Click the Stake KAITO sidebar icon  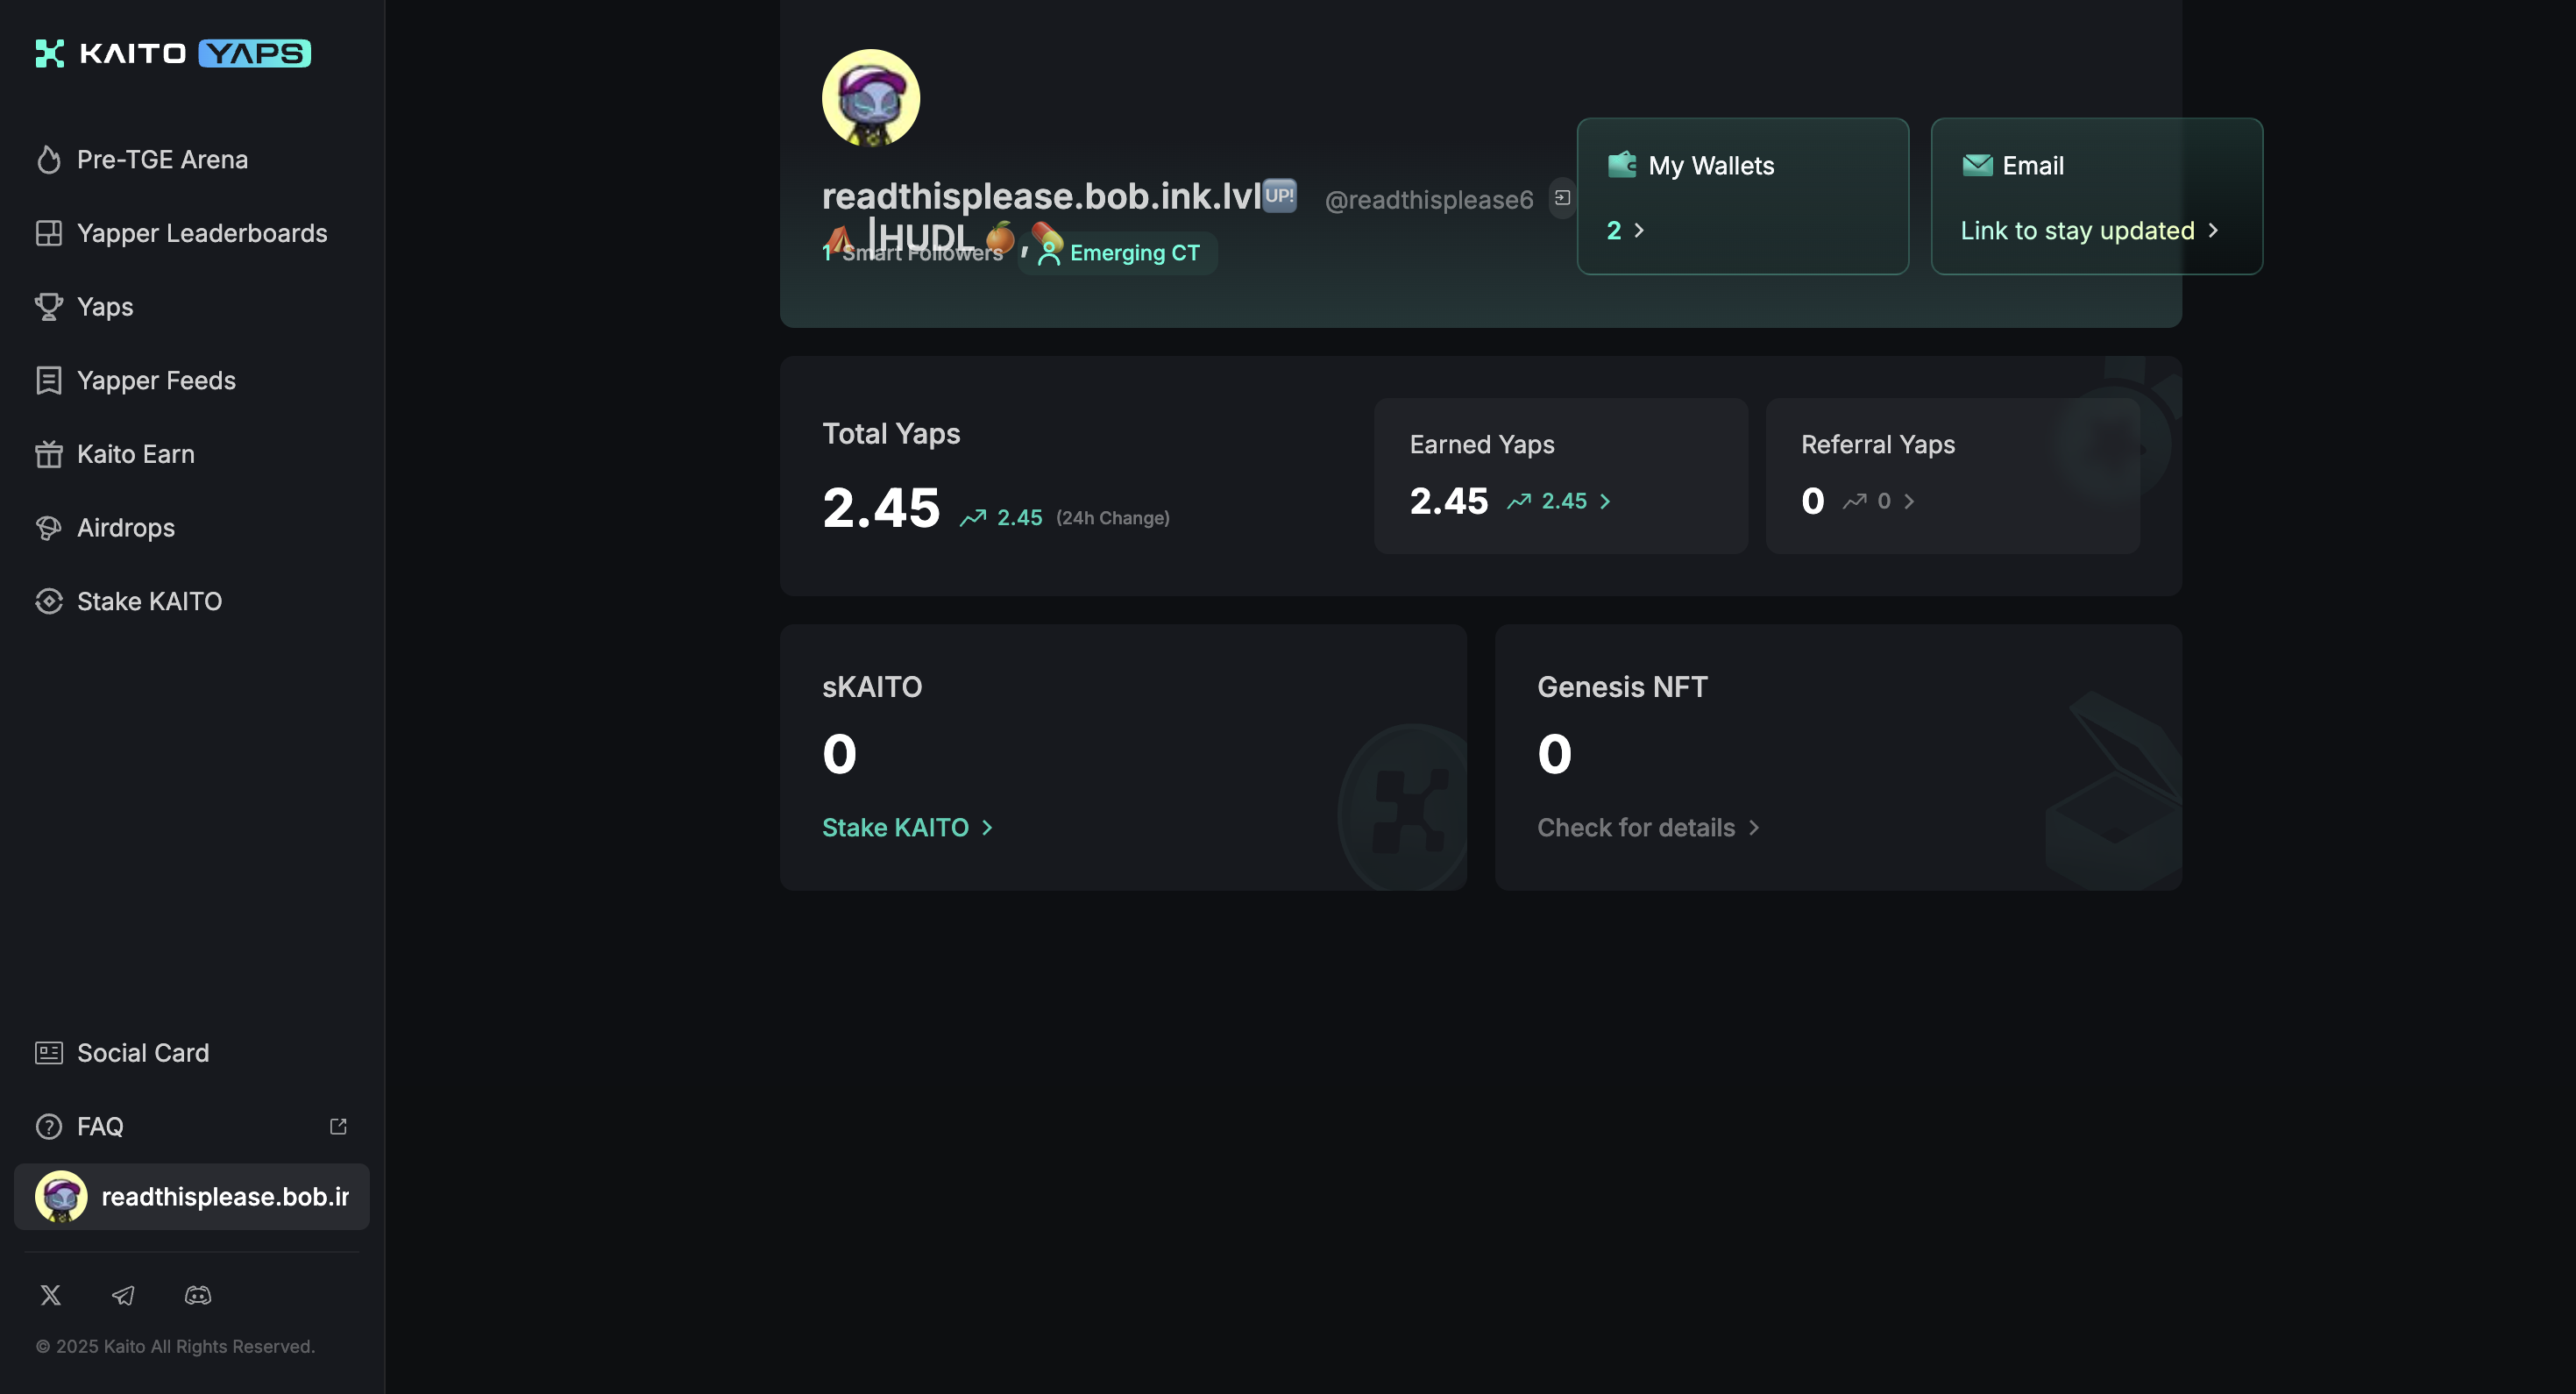pyautogui.click(x=49, y=601)
